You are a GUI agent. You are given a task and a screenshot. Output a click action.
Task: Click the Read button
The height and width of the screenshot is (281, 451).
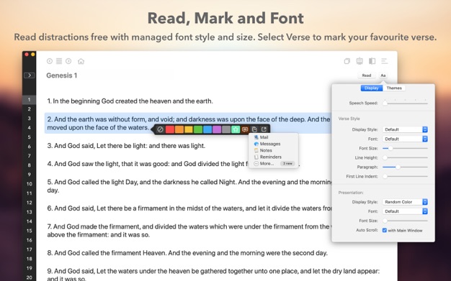[367, 75]
